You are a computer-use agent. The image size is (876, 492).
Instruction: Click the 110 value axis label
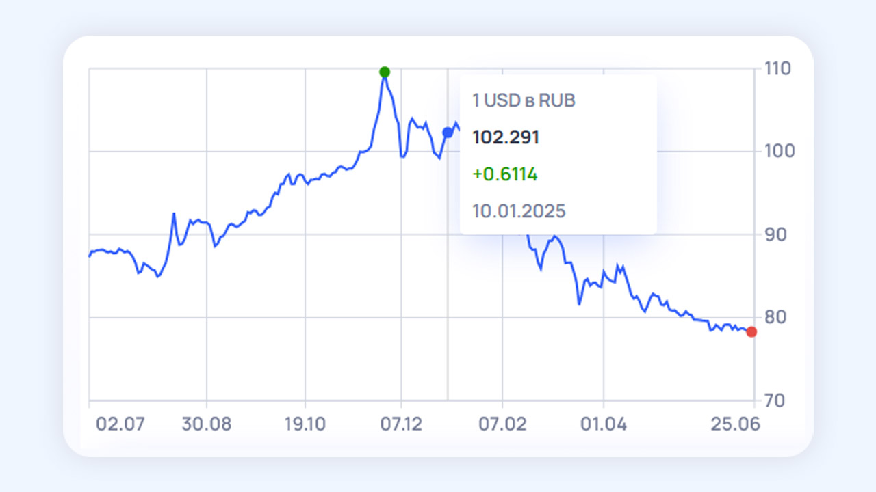pos(777,68)
